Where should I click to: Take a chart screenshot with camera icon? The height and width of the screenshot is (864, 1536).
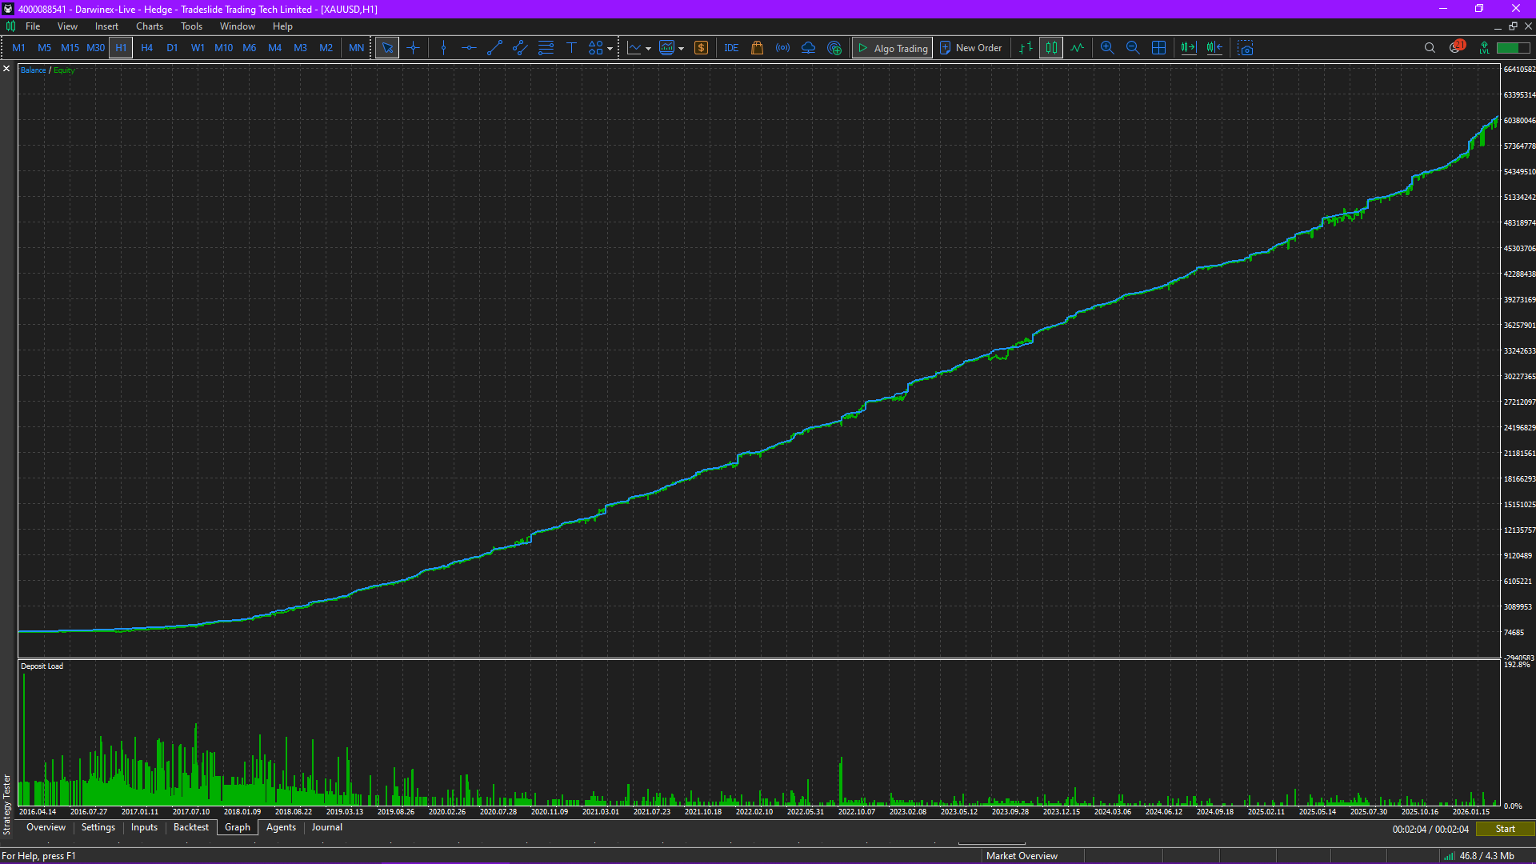tap(1246, 48)
